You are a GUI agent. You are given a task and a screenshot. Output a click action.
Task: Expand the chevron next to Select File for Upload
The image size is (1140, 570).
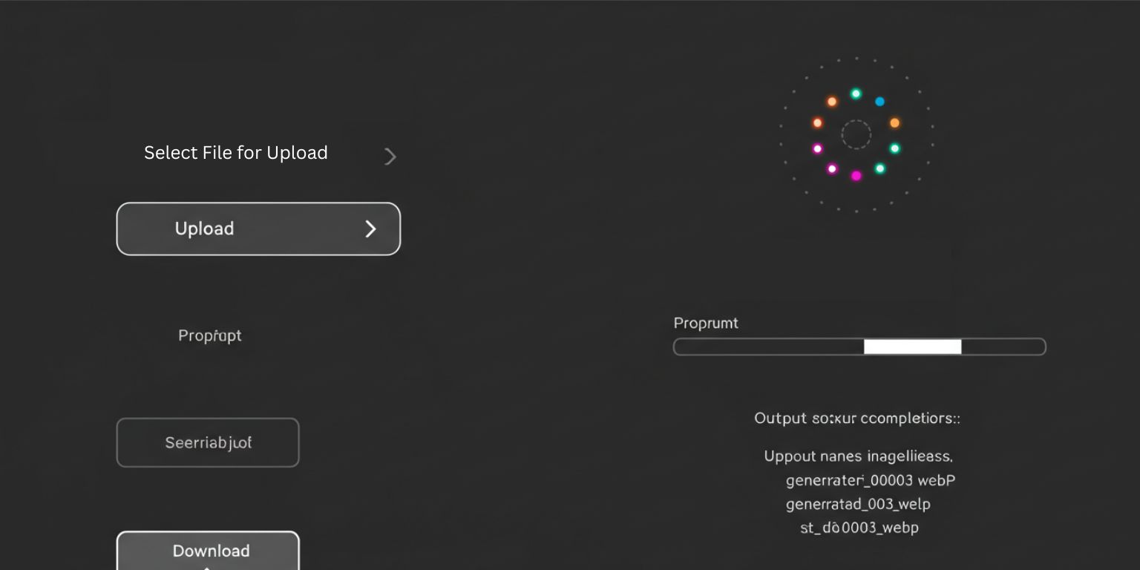coord(390,156)
